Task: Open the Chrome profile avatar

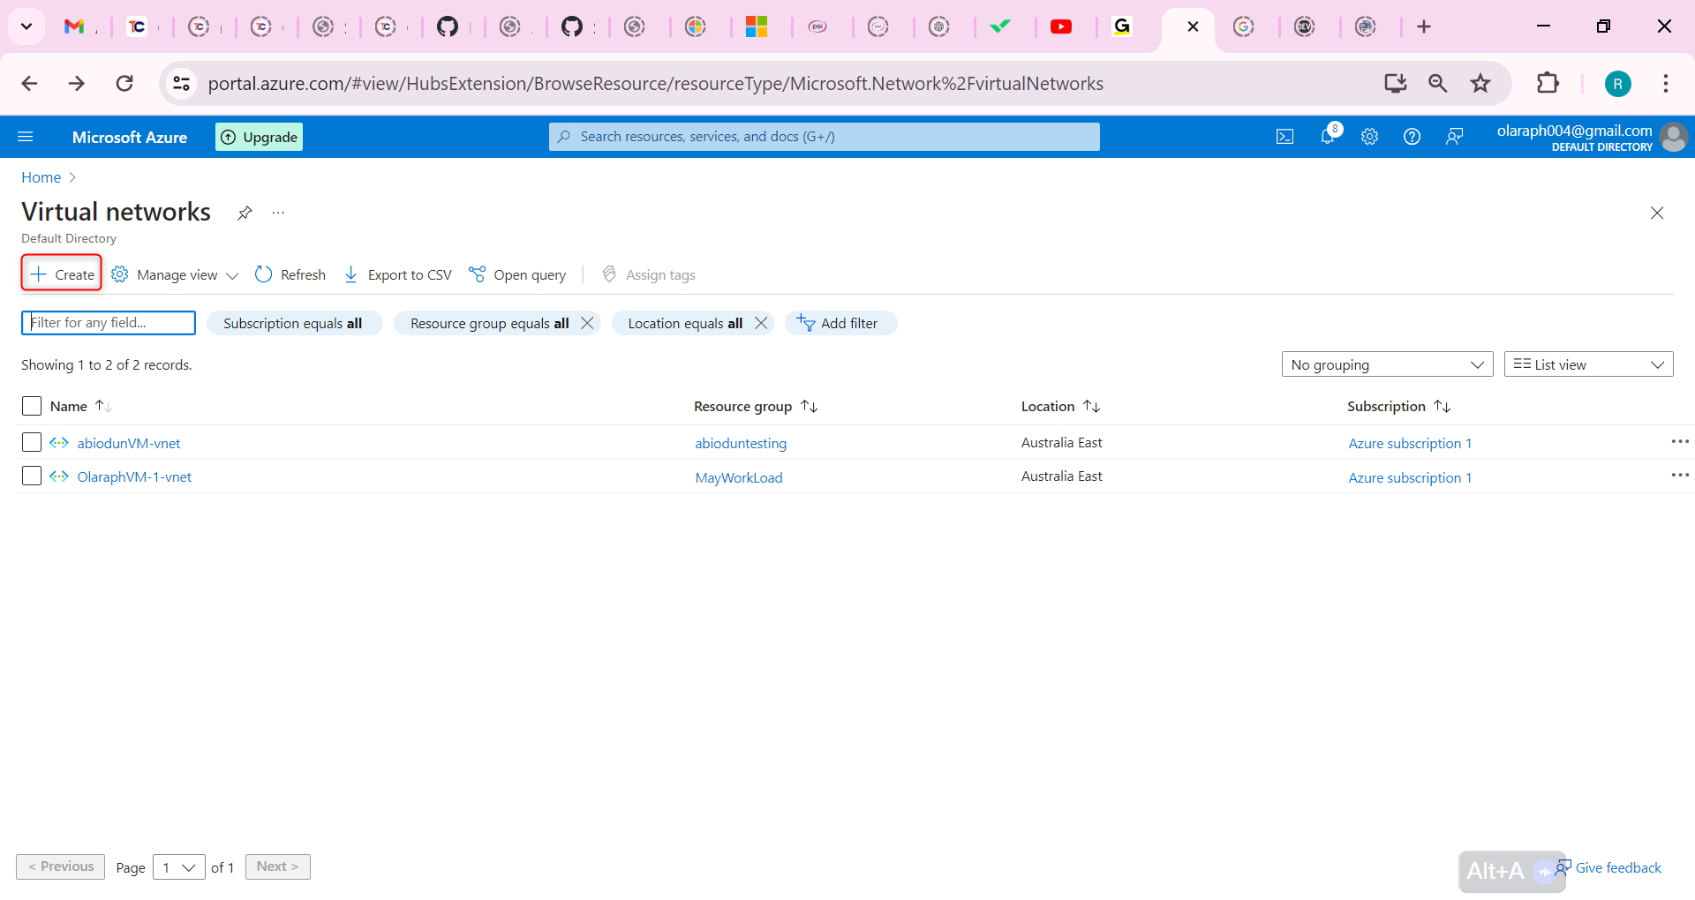Action: coord(1617,84)
